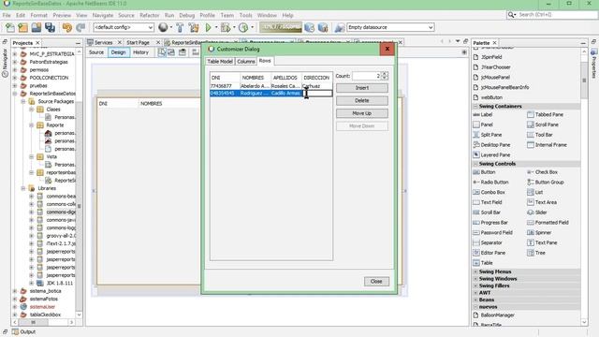Open the default config dropdown

(124, 27)
